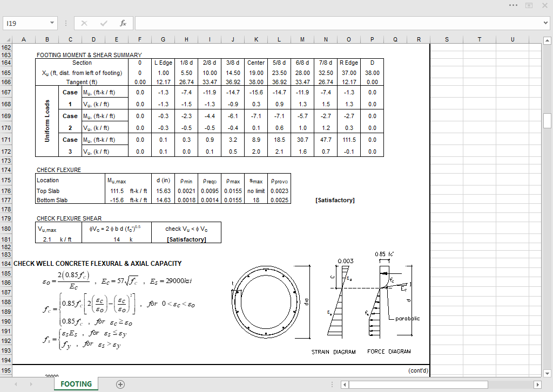553x392 pixels.
Task: Click the horizontal scrollbar thumb
Action: [x=418, y=384]
